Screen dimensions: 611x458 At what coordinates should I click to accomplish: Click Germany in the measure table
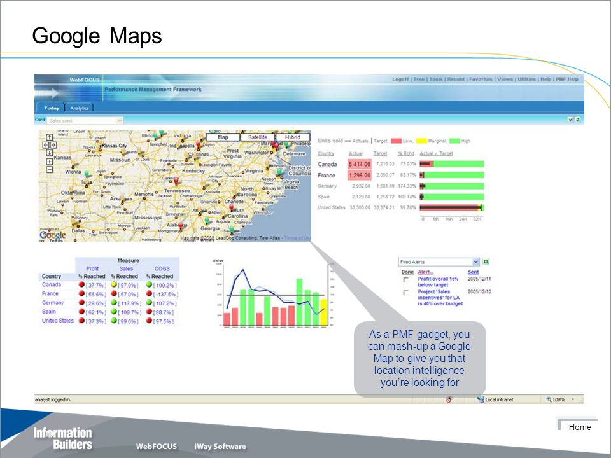point(53,303)
